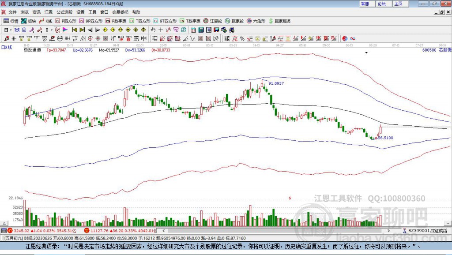The height and width of the screenshot is (255, 452).
Task: Toggle the highlighted blue chart-type icon
Action: pyautogui.click(x=17, y=30)
